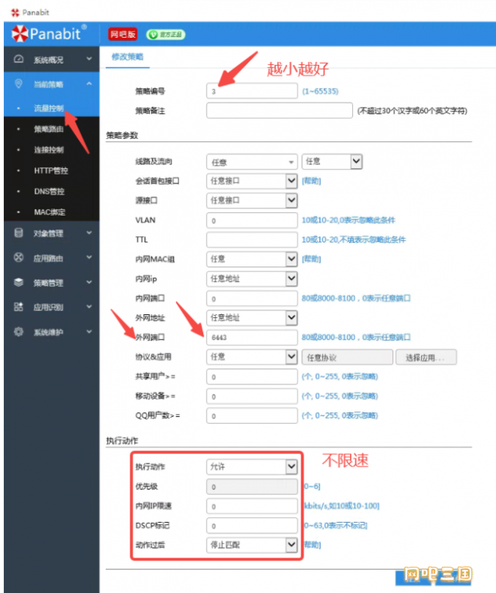Click 帮助 link next to 动作过后
Screen dimensions: 496x593
pyautogui.click(x=312, y=545)
